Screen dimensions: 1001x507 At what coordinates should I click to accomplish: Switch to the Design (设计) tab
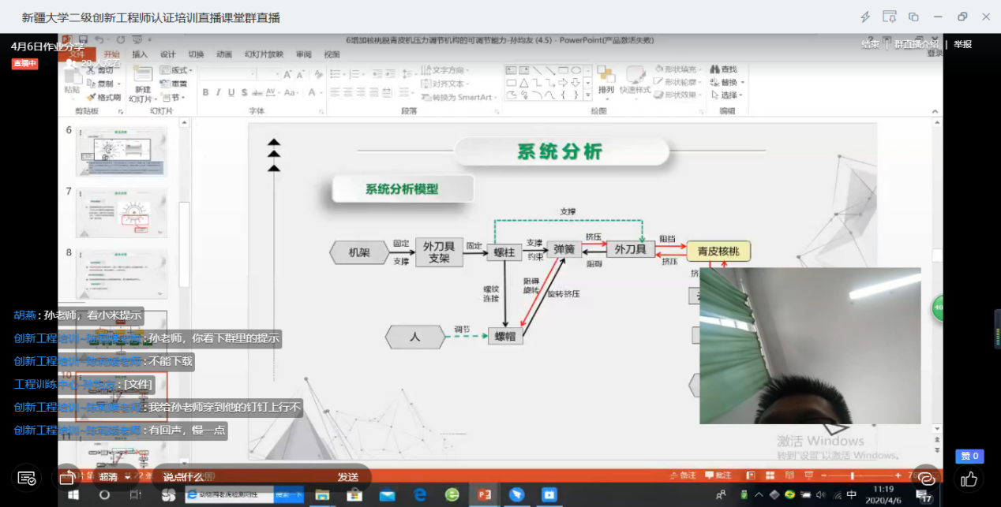(x=168, y=54)
